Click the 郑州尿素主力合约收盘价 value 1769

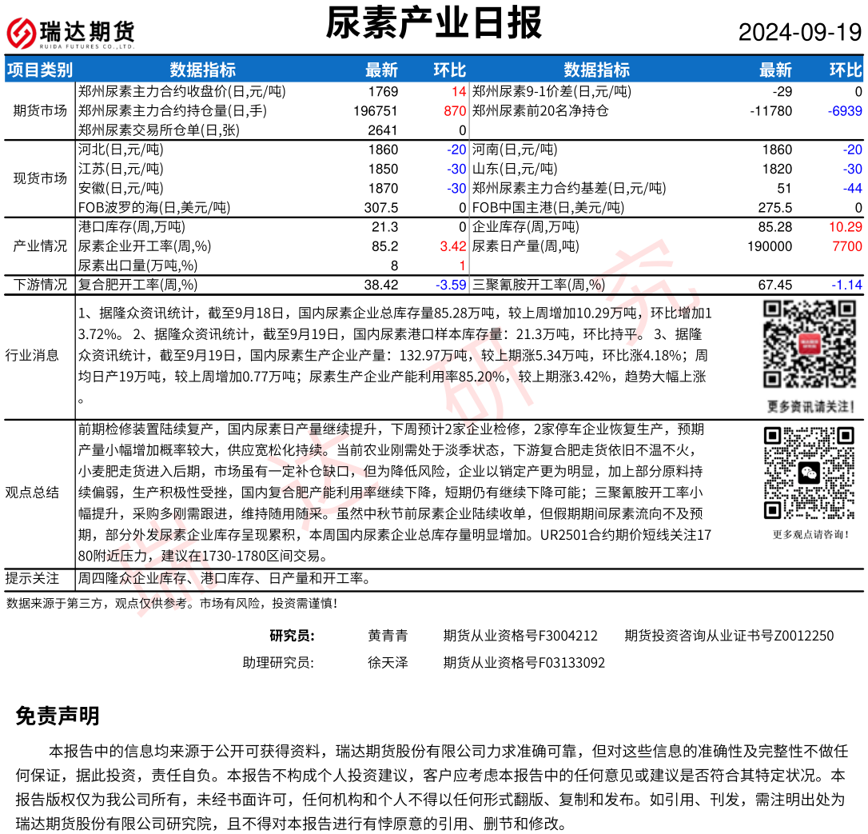383,91
